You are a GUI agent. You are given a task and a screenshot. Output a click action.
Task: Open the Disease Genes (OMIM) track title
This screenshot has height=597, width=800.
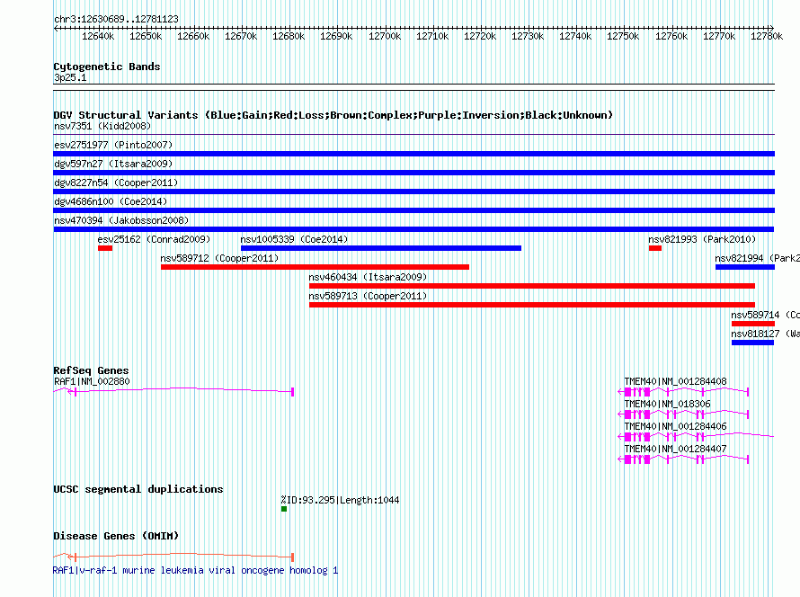116,536
